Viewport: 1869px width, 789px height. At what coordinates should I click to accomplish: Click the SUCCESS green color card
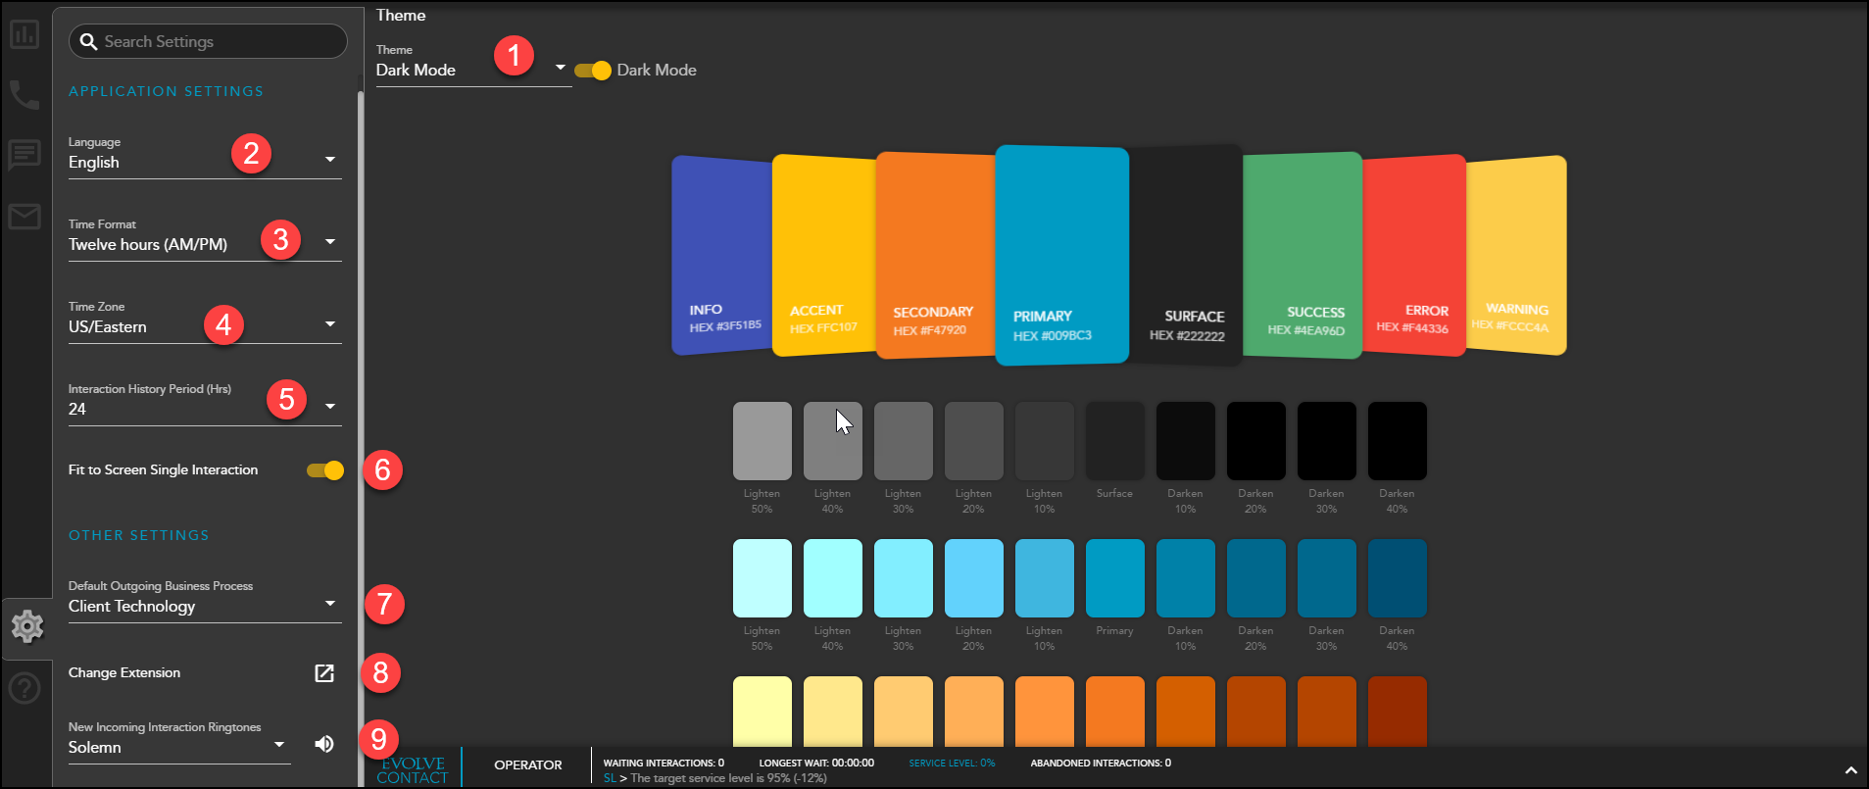tap(1302, 255)
